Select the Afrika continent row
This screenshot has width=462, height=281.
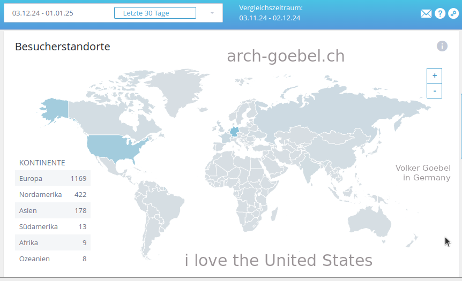(53, 242)
